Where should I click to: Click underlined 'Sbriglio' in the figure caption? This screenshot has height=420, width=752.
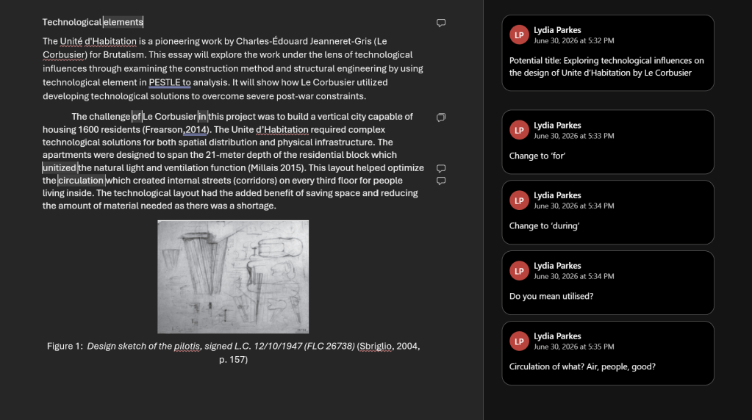coord(376,346)
